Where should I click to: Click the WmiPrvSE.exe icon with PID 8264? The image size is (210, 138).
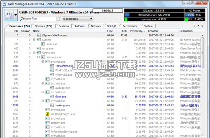point(52,75)
